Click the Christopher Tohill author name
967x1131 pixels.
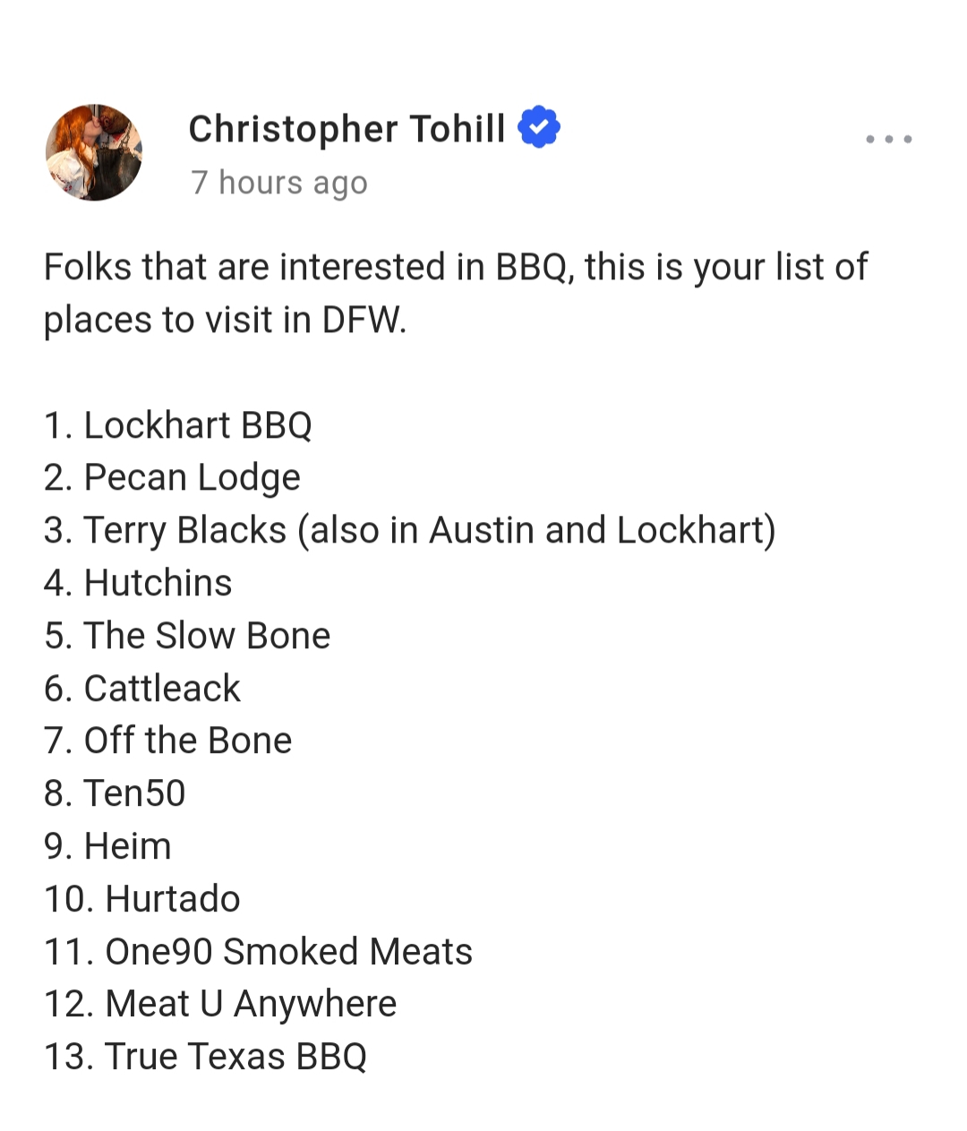click(347, 129)
